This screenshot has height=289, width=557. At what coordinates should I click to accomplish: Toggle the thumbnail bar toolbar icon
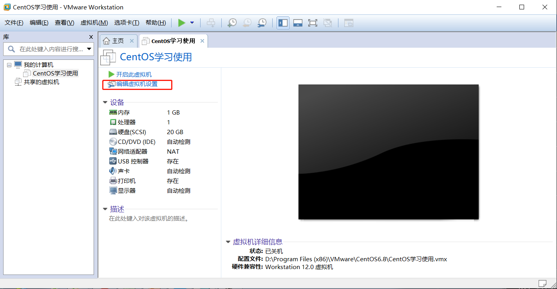(x=298, y=23)
